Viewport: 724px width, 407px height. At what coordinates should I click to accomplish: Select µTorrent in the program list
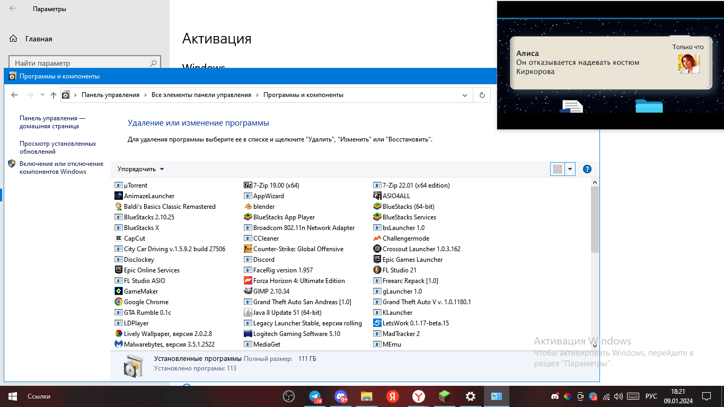click(131, 185)
